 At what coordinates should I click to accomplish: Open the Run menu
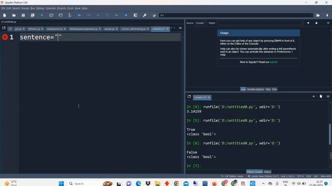pyautogui.click(x=33, y=8)
